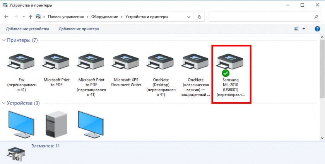Select Microsoft XPS Document Writer printer
Screen dimensions: 325x164
tap(126, 61)
